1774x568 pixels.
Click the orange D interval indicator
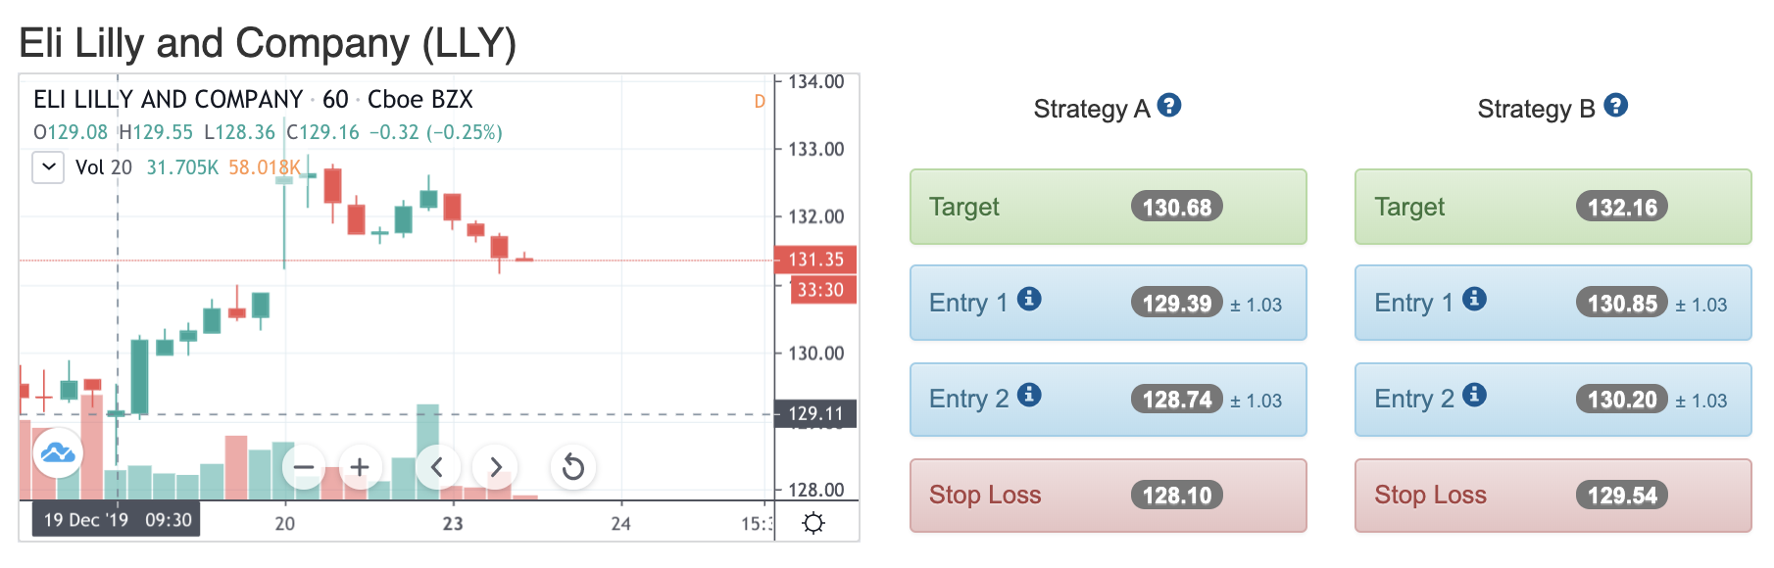(760, 101)
